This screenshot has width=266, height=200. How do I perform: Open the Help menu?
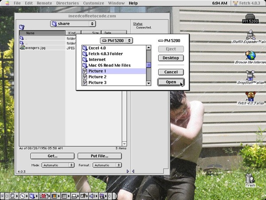pos(133,3)
